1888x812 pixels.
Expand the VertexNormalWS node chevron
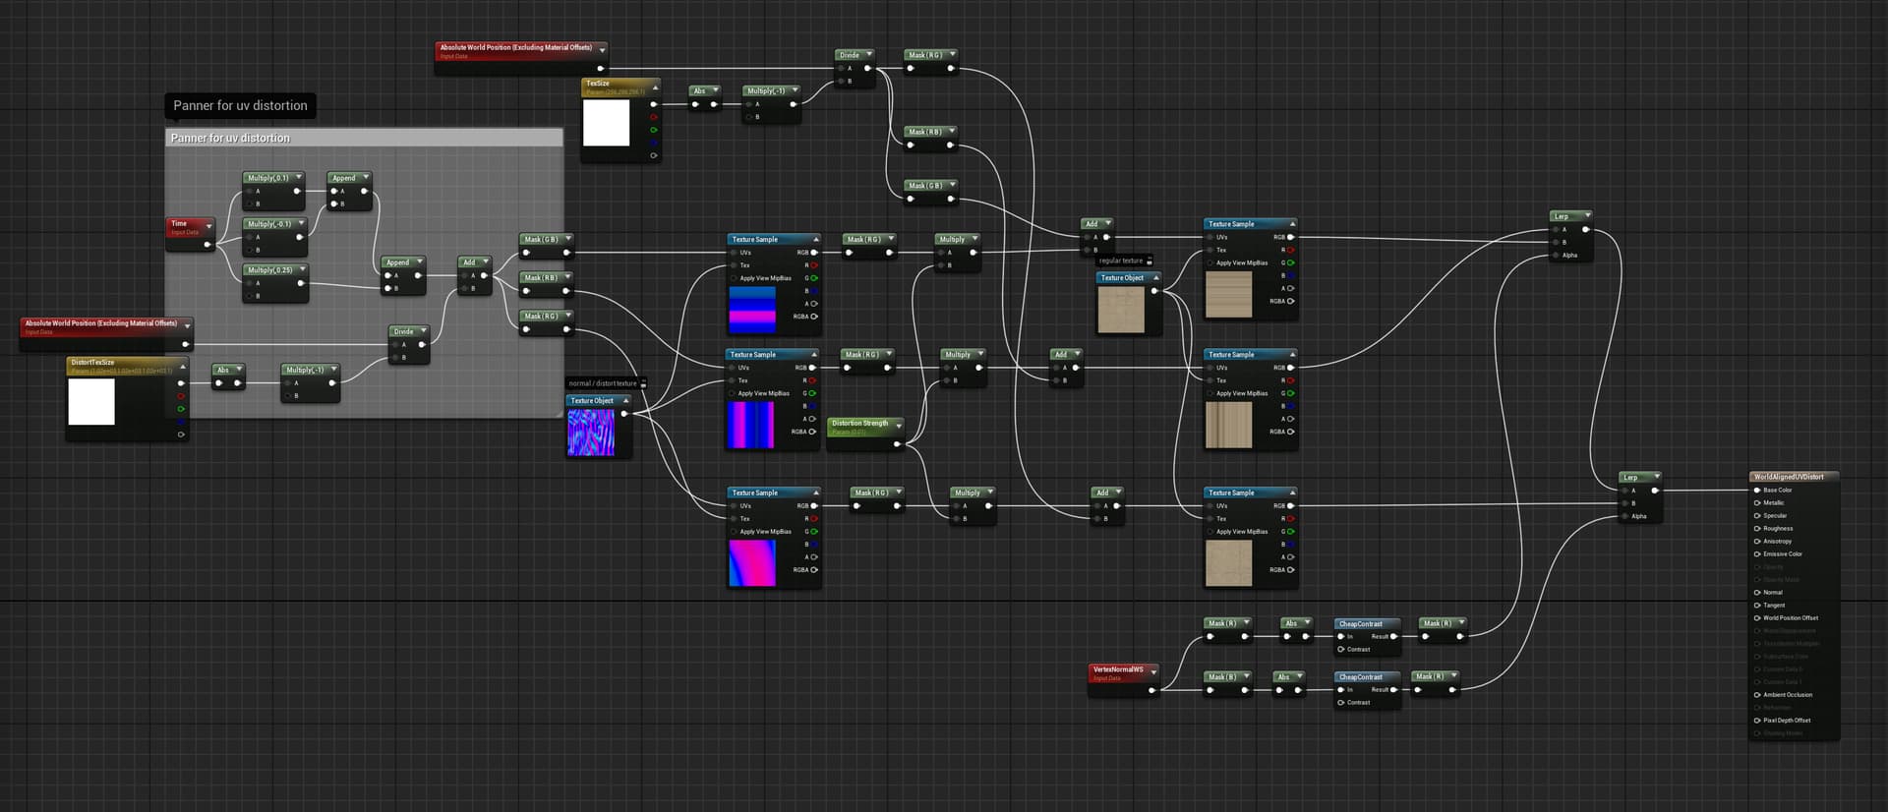[1153, 671]
